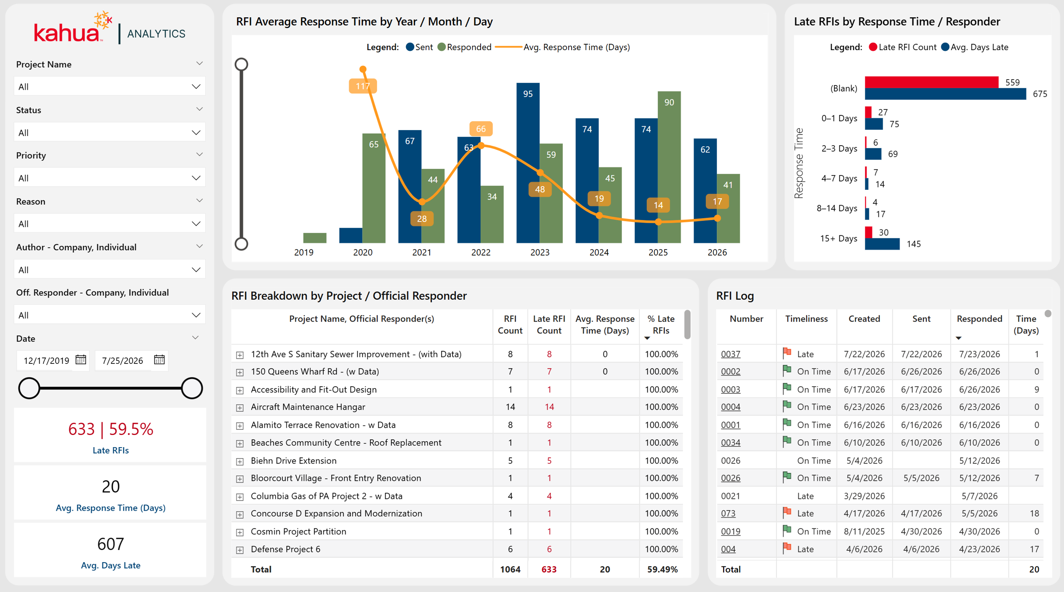Collapse the Priority slicer header chevron
Viewport: 1064px width, 592px height.
click(x=199, y=155)
